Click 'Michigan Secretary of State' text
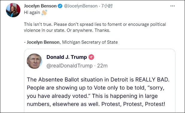Viewport: 185px width, 113px height. point(90,42)
